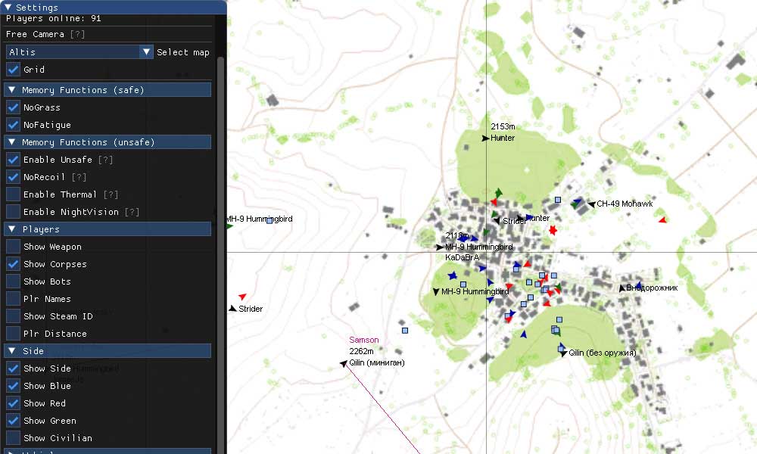Click the Strider marker west of town
This screenshot has width=757, height=454.
coord(232,308)
